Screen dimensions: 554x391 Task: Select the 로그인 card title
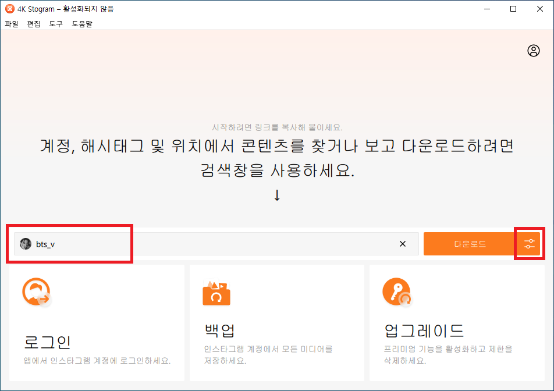point(47,342)
